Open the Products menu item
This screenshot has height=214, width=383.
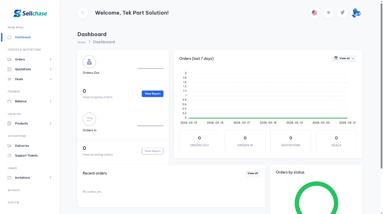pyautogui.click(x=21, y=123)
